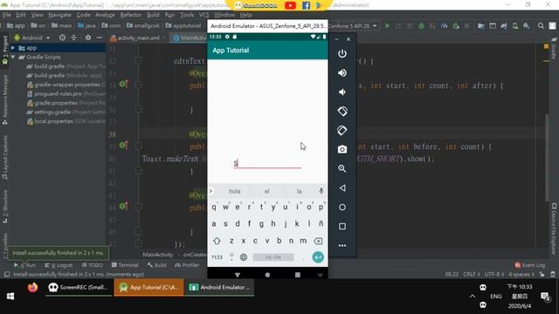The height and width of the screenshot is (314, 559).
Task: Rotate the emulator right
Action: (342, 130)
